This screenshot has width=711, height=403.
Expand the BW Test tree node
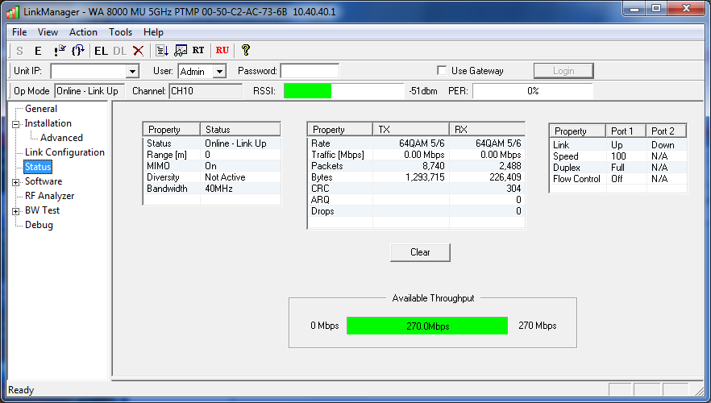(x=16, y=211)
